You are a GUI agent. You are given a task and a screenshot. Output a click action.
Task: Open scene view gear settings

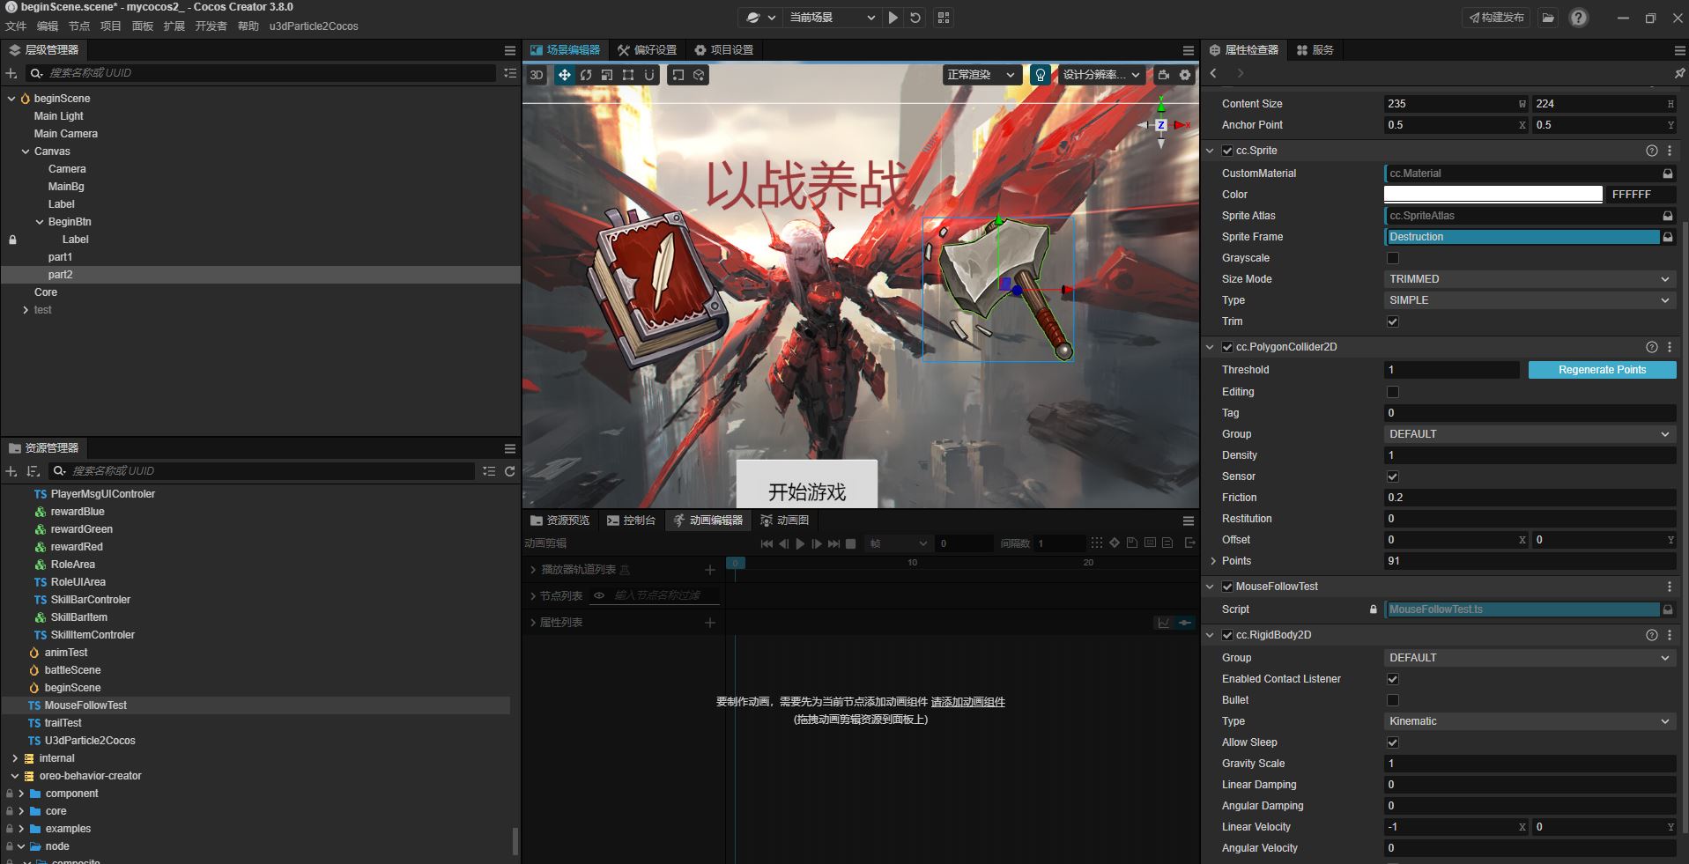tap(1185, 75)
